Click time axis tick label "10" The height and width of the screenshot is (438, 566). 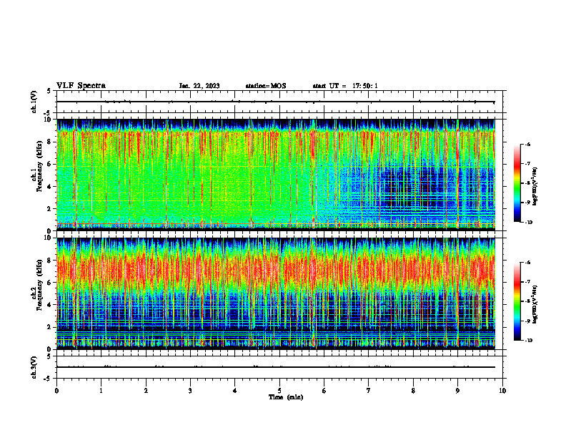tap(502, 391)
